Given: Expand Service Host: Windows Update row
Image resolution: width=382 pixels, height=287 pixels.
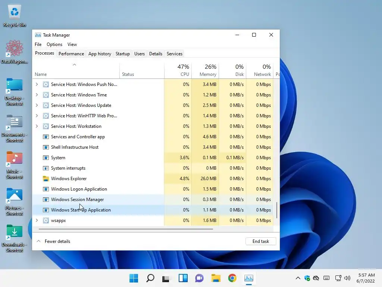Looking at the screenshot, I should click(37, 105).
